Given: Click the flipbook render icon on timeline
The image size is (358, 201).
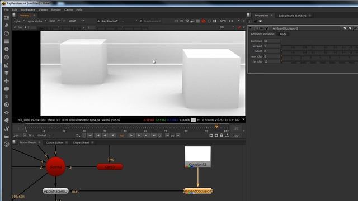Looking at the screenshot, I should click(x=211, y=135).
